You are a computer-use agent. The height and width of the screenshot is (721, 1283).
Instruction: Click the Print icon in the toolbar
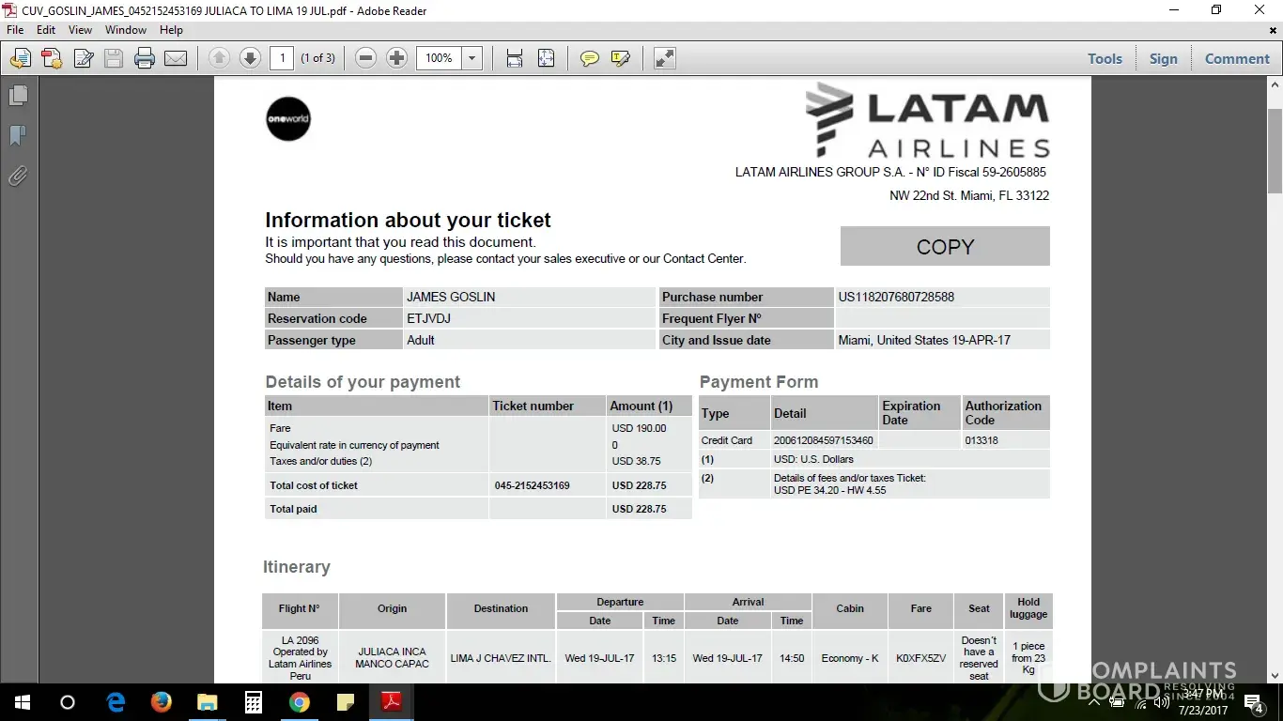(x=145, y=58)
